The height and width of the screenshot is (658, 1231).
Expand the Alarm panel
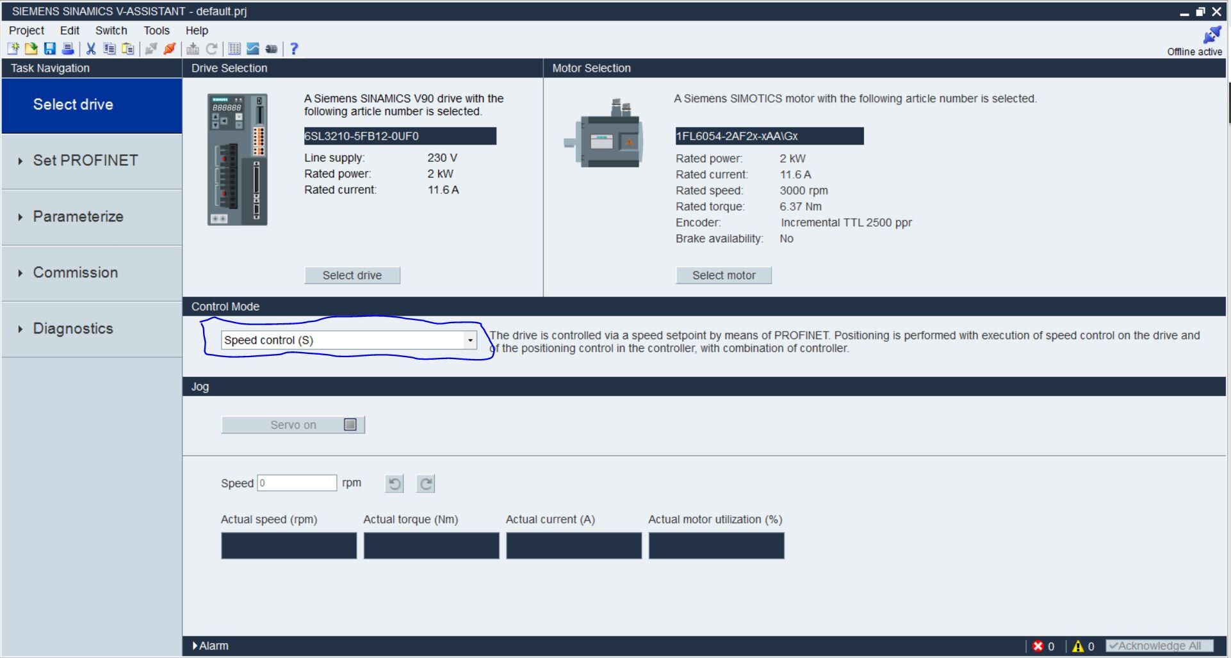[211, 646]
